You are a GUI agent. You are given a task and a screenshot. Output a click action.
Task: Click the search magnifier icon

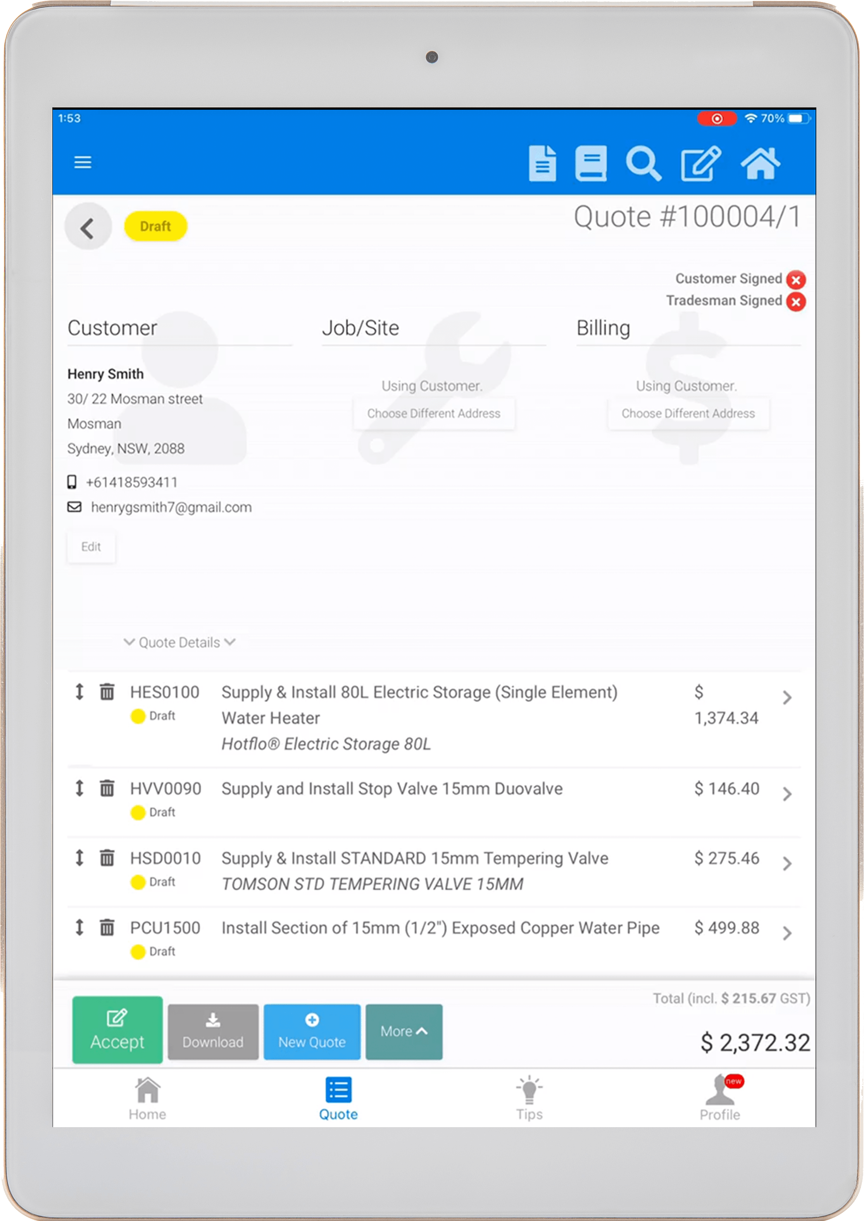pos(643,163)
